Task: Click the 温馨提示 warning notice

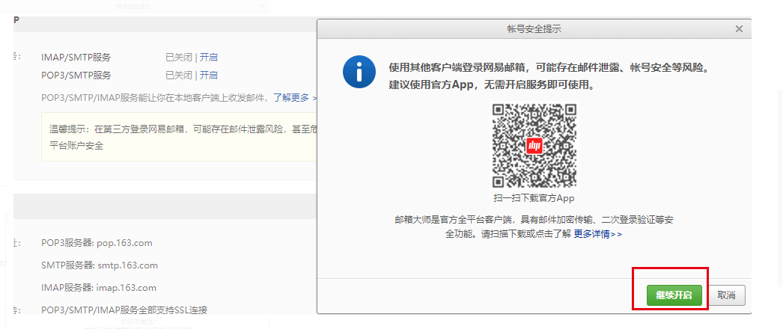Action: [180, 138]
